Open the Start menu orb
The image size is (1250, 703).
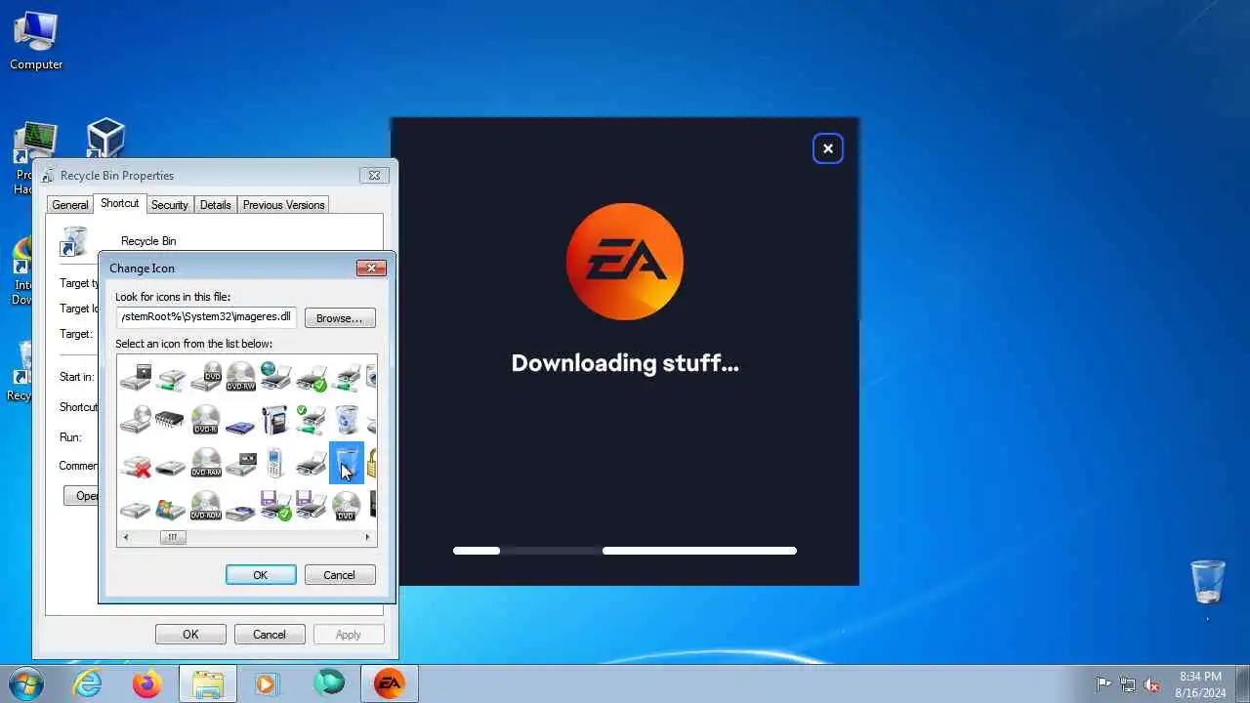click(x=25, y=683)
